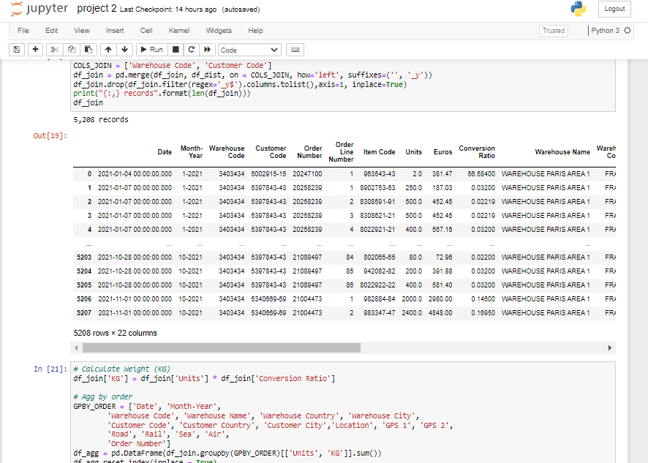Click the Month-Year column header
The height and width of the screenshot is (463, 648).
pos(192,152)
